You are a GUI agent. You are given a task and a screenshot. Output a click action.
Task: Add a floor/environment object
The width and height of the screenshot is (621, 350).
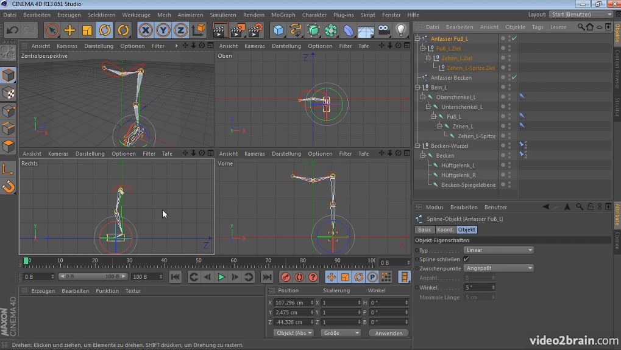click(366, 30)
